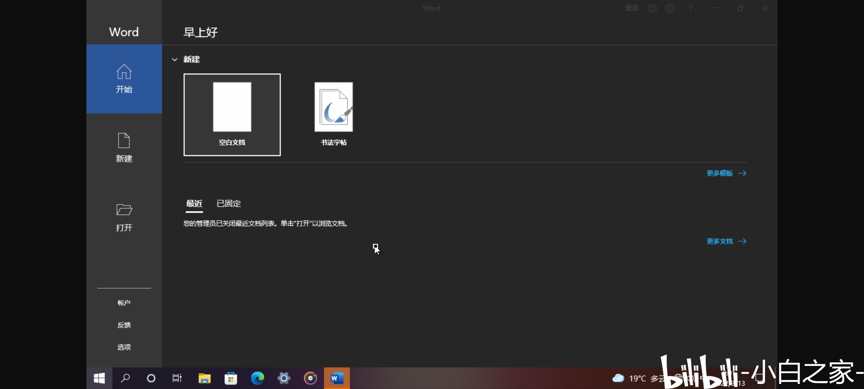Click the Word icon on the taskbar
Viewport: 864px width, 389px height.
(337, 378)
